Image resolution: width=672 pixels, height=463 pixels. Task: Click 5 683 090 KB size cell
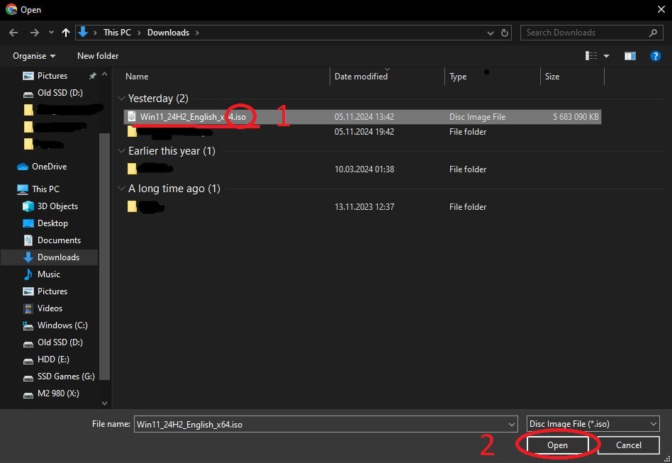pyautogui.click(x=576, y=116)
